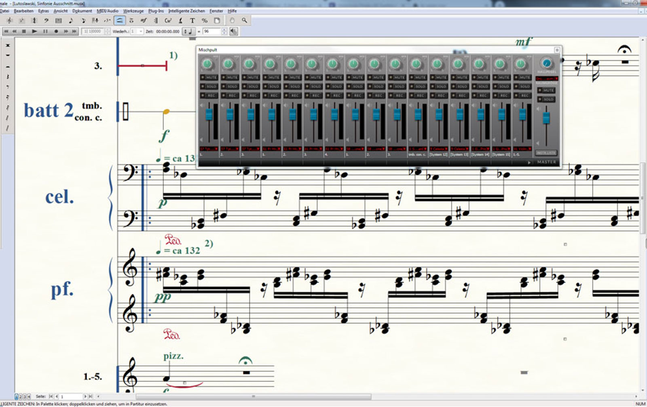Screen dimensions: 647x407
Task: Open instrument dropdown for tmb. con. c. channel
Action: [418, 149]
